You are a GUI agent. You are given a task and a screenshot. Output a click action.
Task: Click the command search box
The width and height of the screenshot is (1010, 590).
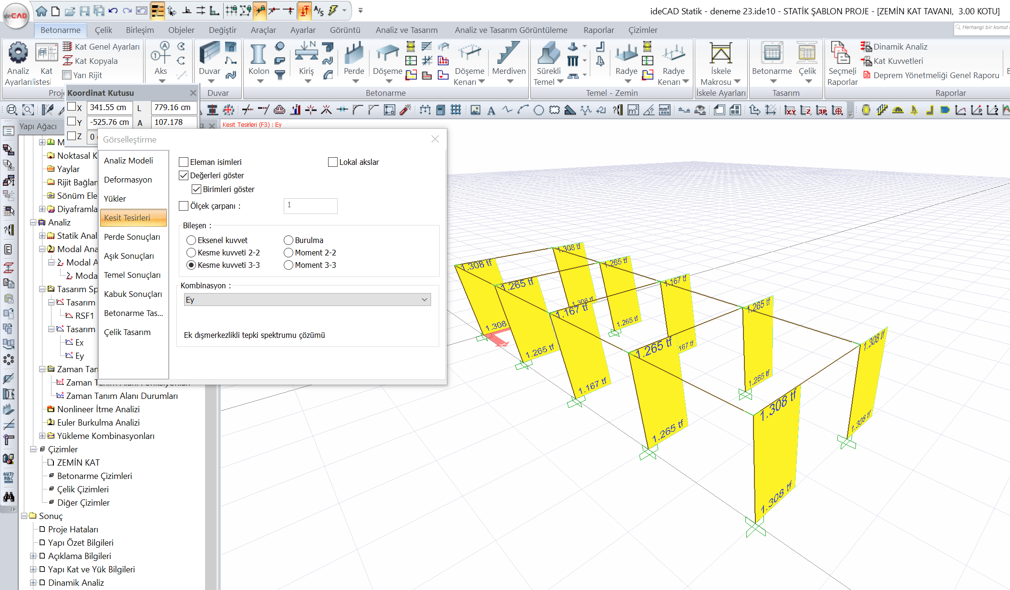981,28
